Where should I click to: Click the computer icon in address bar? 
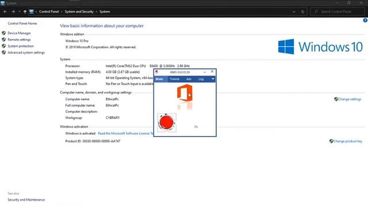(x=32, y=11)
